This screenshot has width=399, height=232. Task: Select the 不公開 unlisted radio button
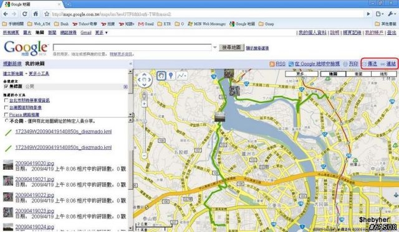[x=6, y=121]
